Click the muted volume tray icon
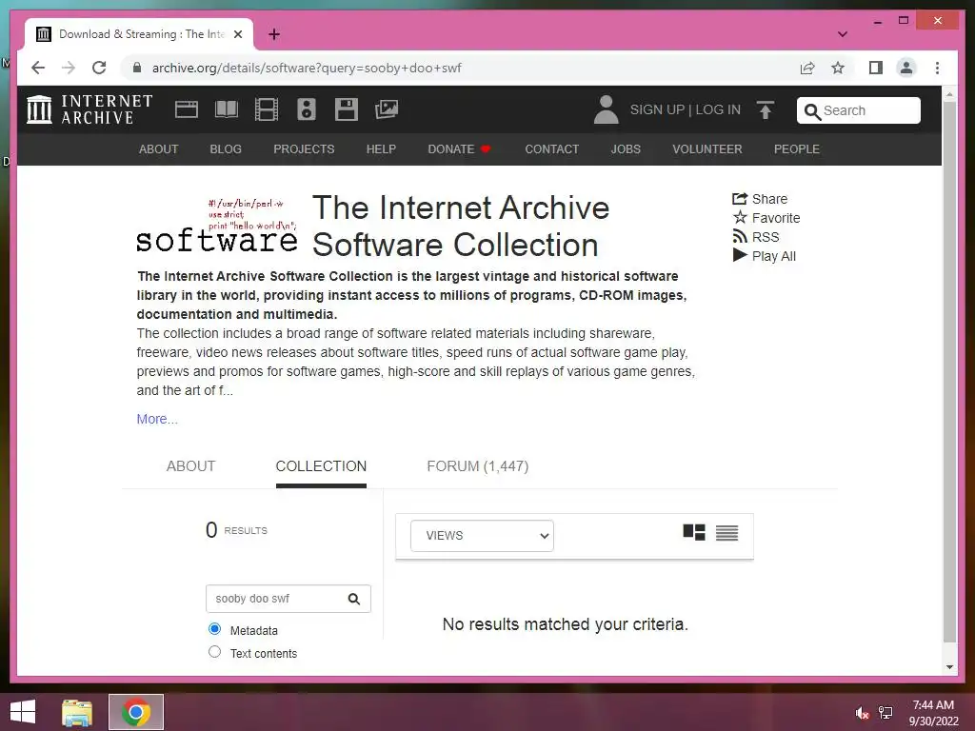Image resolution: width=975 pixels, height=731 pixels. point(862,713)
